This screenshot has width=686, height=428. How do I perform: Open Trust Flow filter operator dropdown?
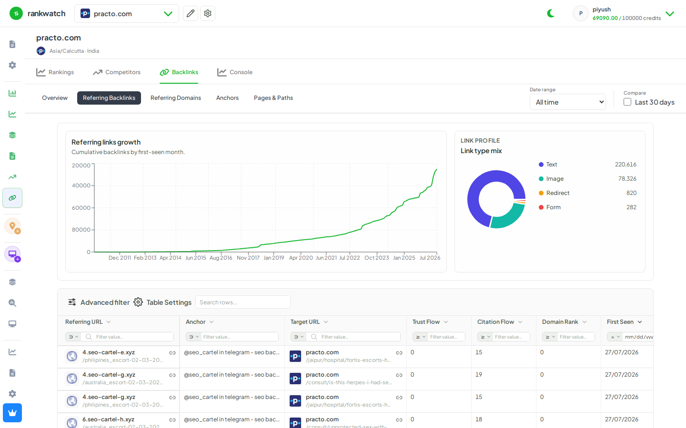point(421,337)
